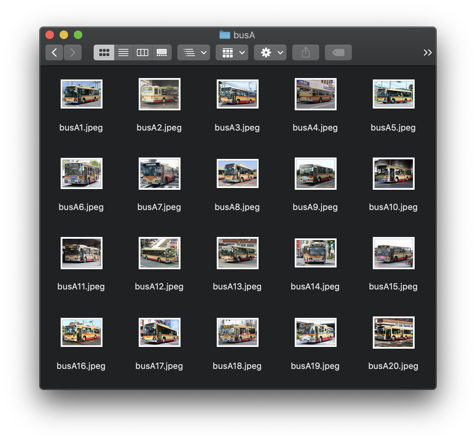
Task: Click the busA folder icon in the title bar
Action: (x=225, y=35)
